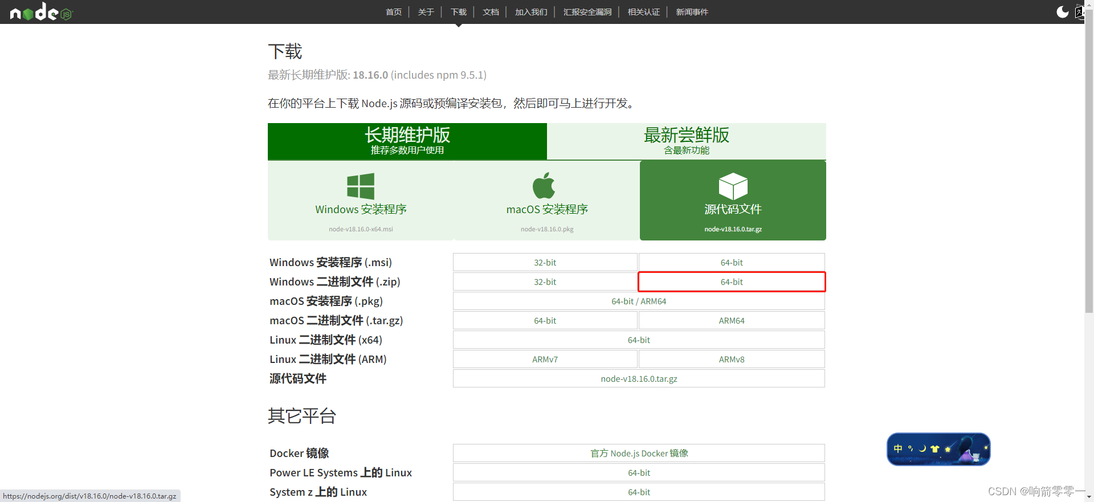Open 相关认证 in navigation
The height and width of the screenshot is (502, 1094).
[644, 12]
